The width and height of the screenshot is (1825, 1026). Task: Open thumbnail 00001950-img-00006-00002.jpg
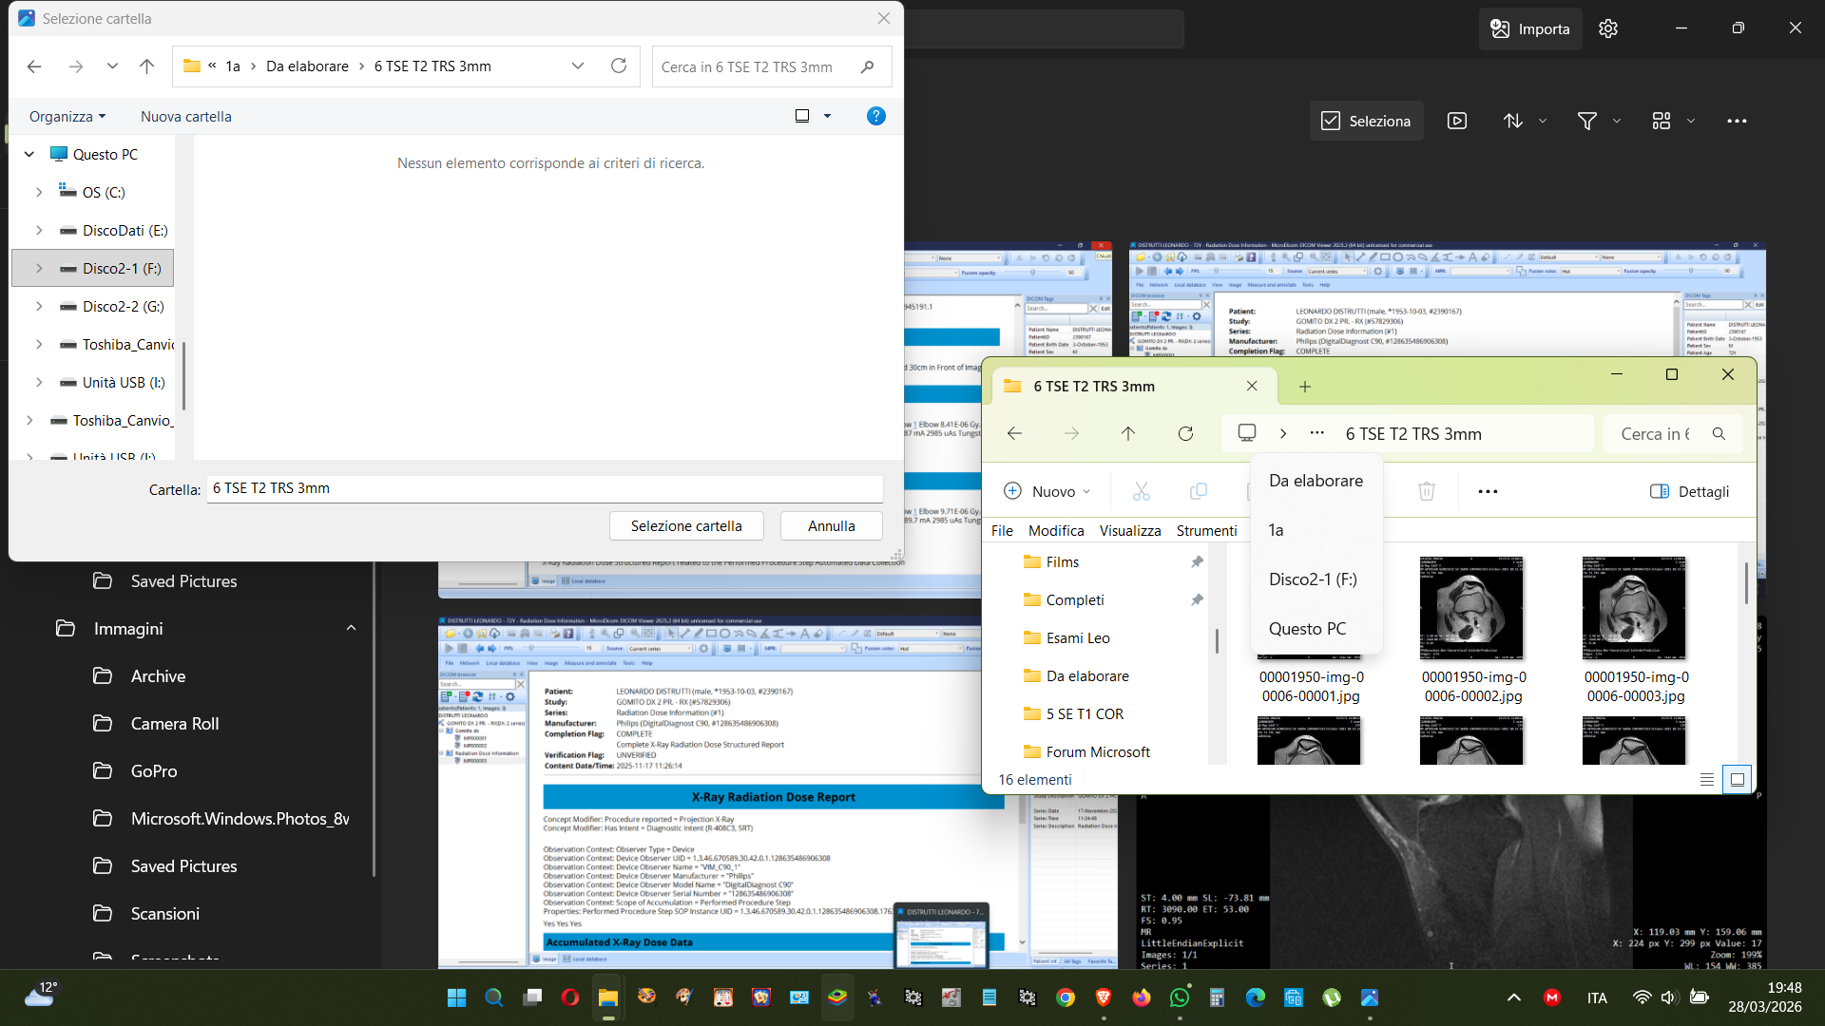[x=1472, y=608]
